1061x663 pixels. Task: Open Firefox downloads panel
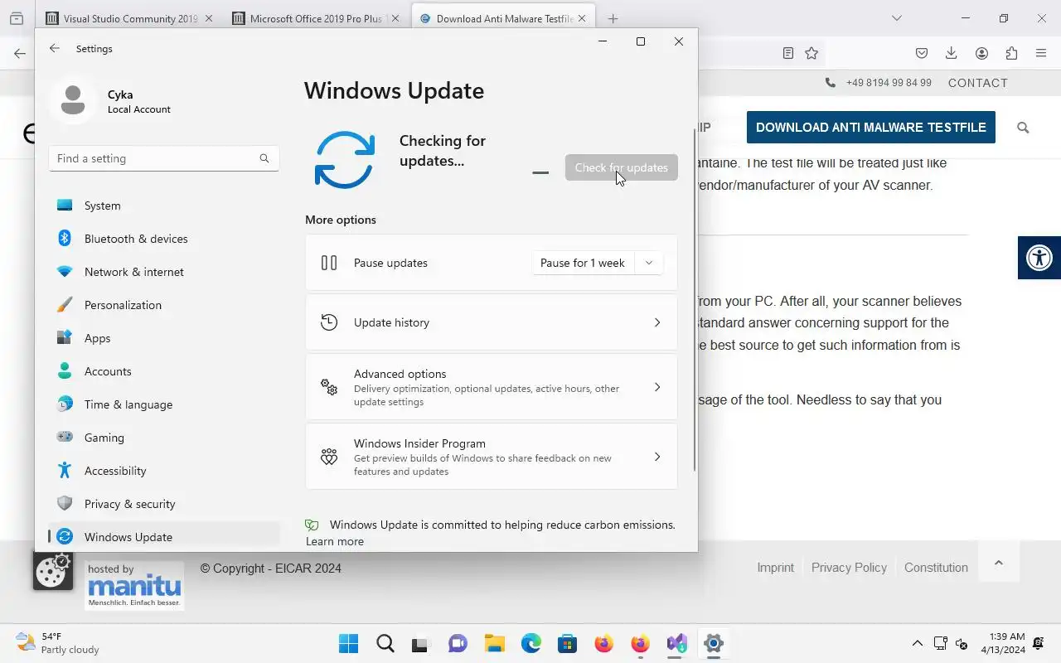coord(952,53)
